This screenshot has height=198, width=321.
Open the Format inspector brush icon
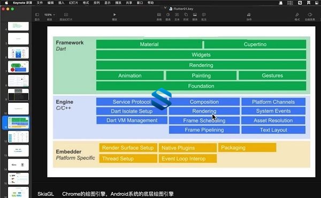pyautogui.click(x=297, y=15)
